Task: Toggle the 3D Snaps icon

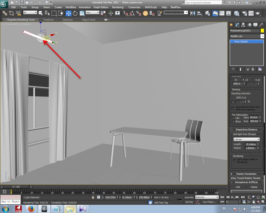Action: point(125,13)
